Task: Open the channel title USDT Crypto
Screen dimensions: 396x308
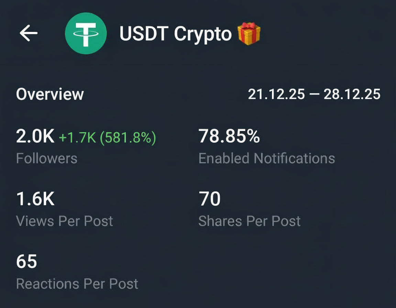Action: 175,34
